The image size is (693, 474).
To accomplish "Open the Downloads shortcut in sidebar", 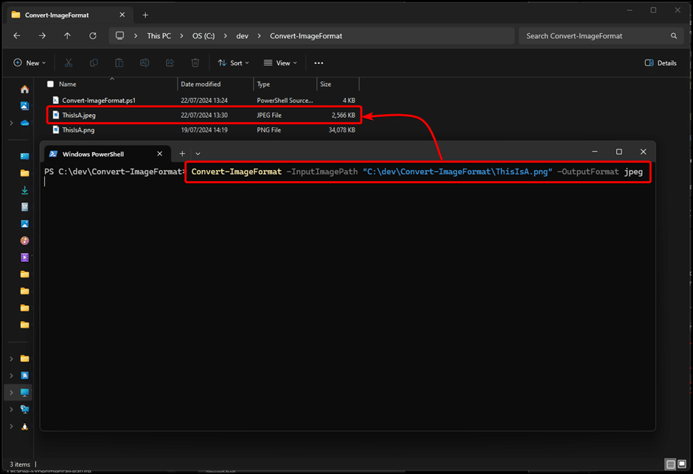I will click(25, 190).
